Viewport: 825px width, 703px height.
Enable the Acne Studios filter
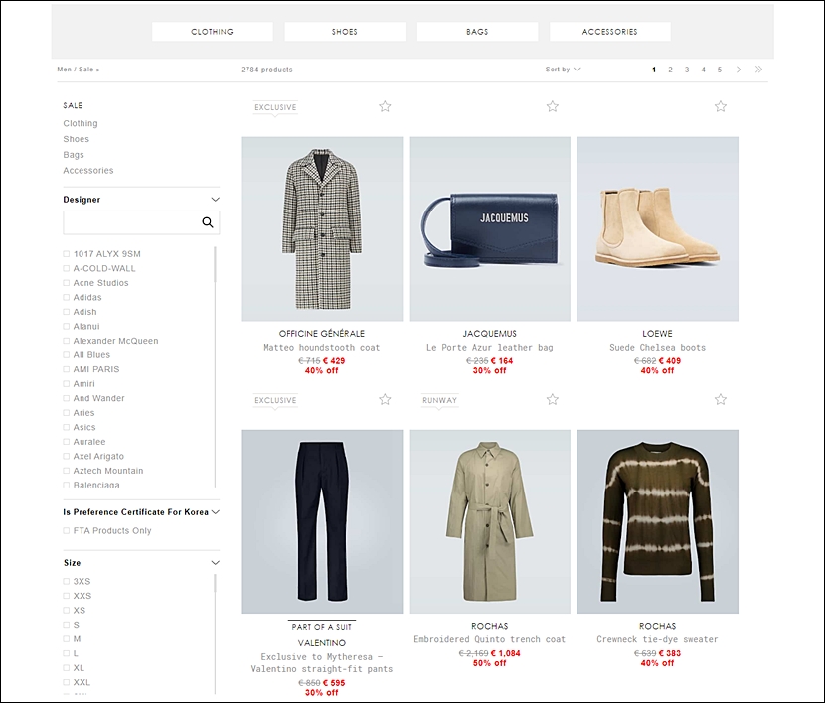[x=67, y=283]
